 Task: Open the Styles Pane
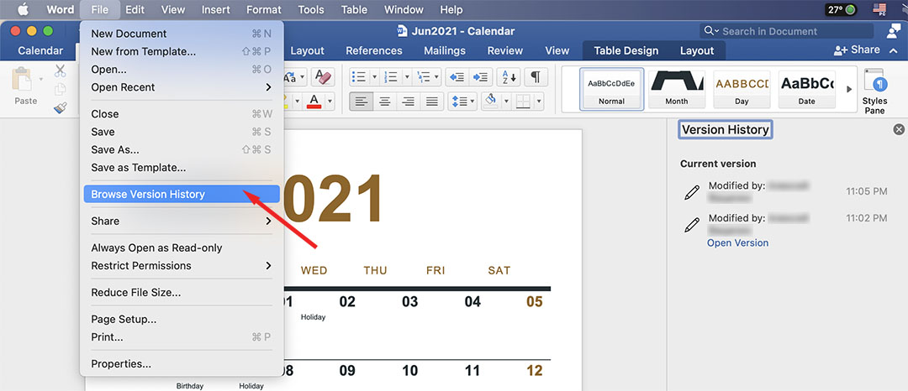click(874, 90)
